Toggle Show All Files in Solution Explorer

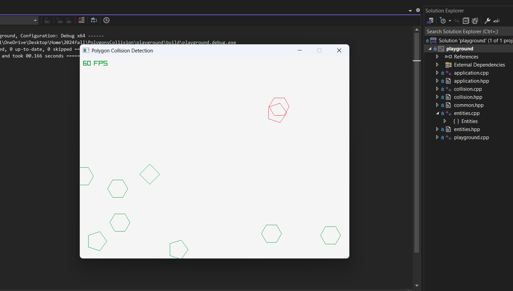pos(475,21)
